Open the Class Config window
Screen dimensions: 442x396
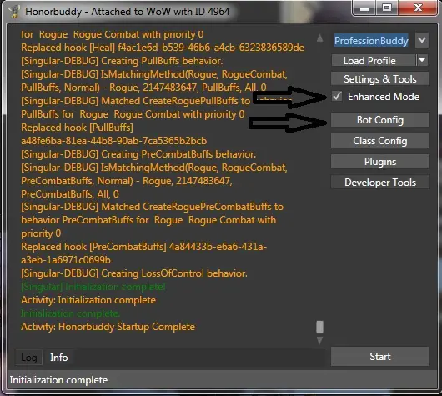380,141
